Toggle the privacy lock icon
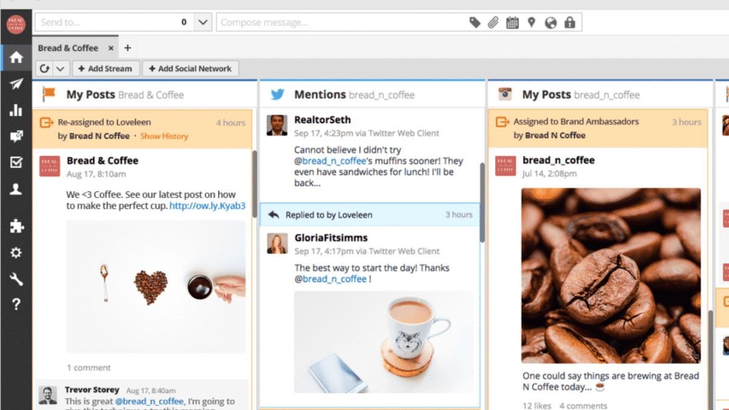Screen dimensions: 729x410 click(x=569, y=22)
